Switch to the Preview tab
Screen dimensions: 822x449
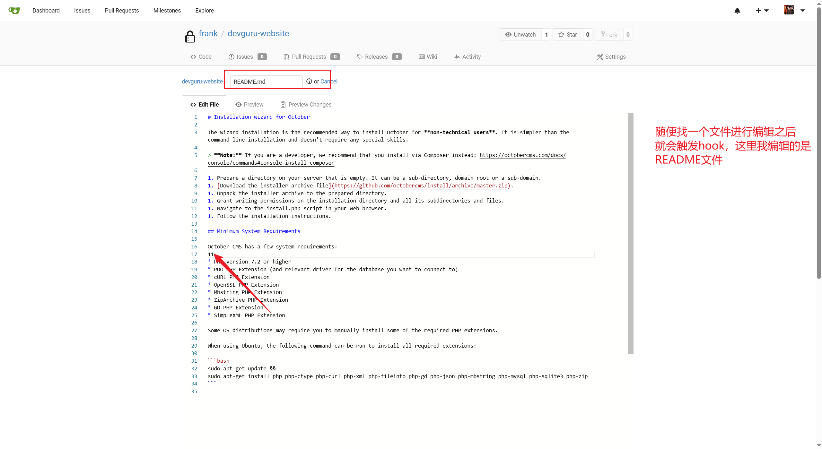[249, 105]
